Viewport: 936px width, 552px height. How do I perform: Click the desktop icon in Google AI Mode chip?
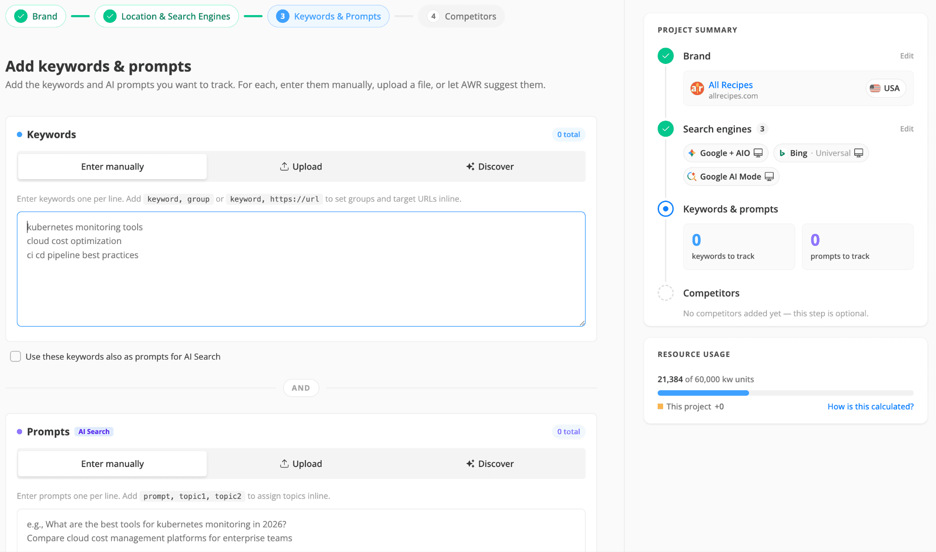[769, 176]
